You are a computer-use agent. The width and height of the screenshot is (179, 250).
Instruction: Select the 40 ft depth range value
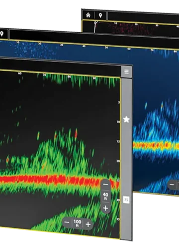[x=105, y=196]
